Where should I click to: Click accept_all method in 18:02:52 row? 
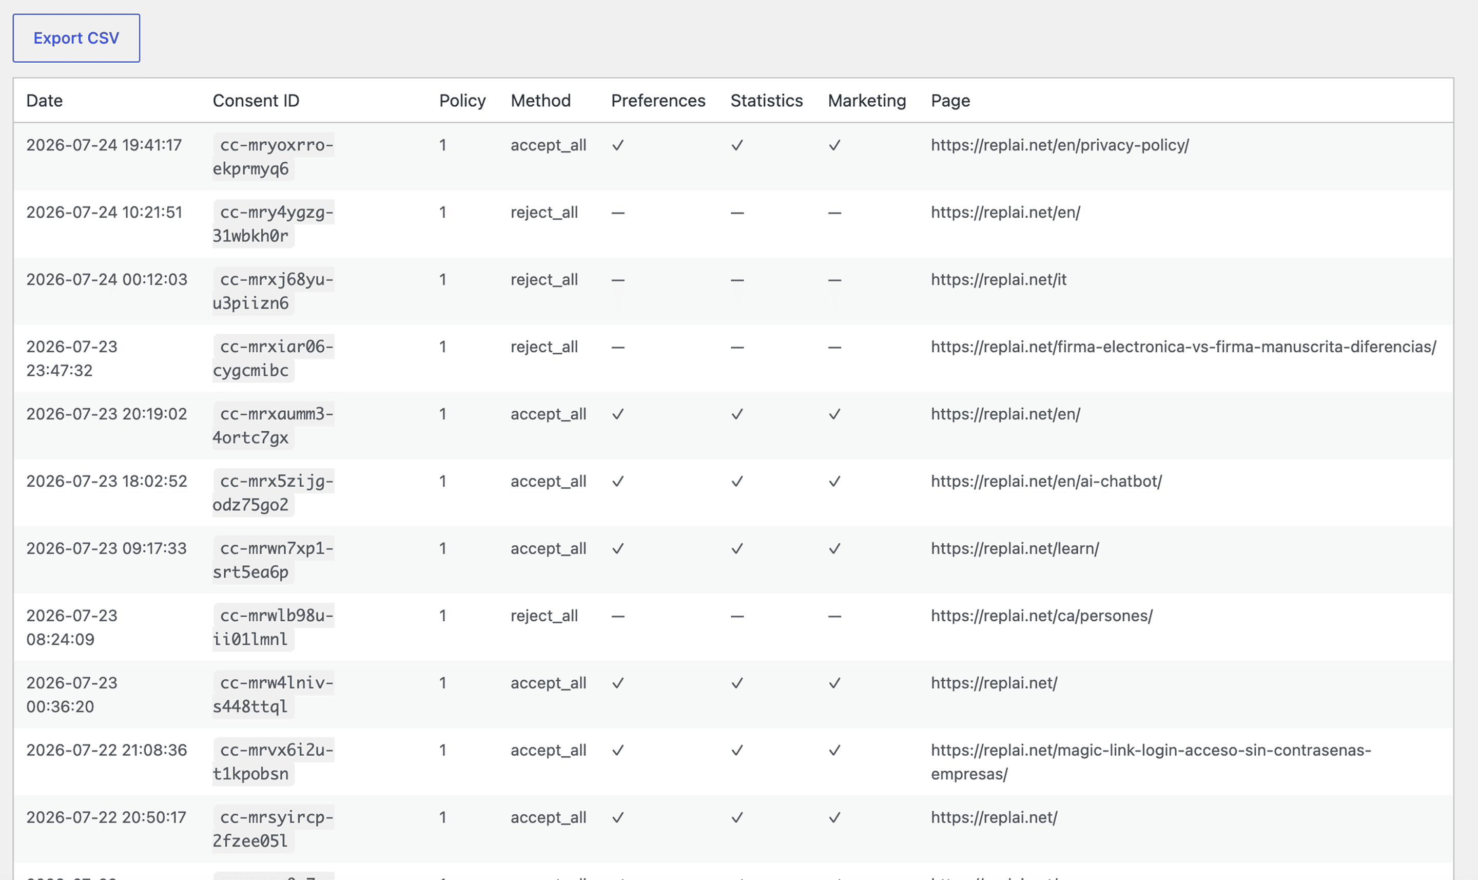coord(548,481)
